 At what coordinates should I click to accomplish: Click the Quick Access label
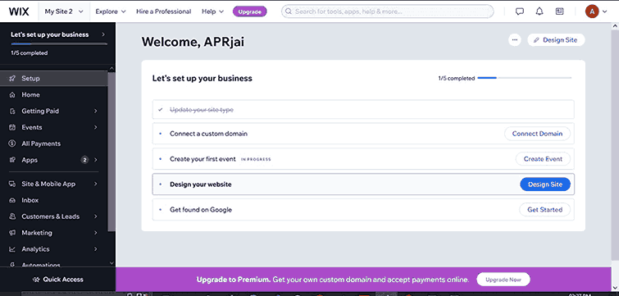63,280
